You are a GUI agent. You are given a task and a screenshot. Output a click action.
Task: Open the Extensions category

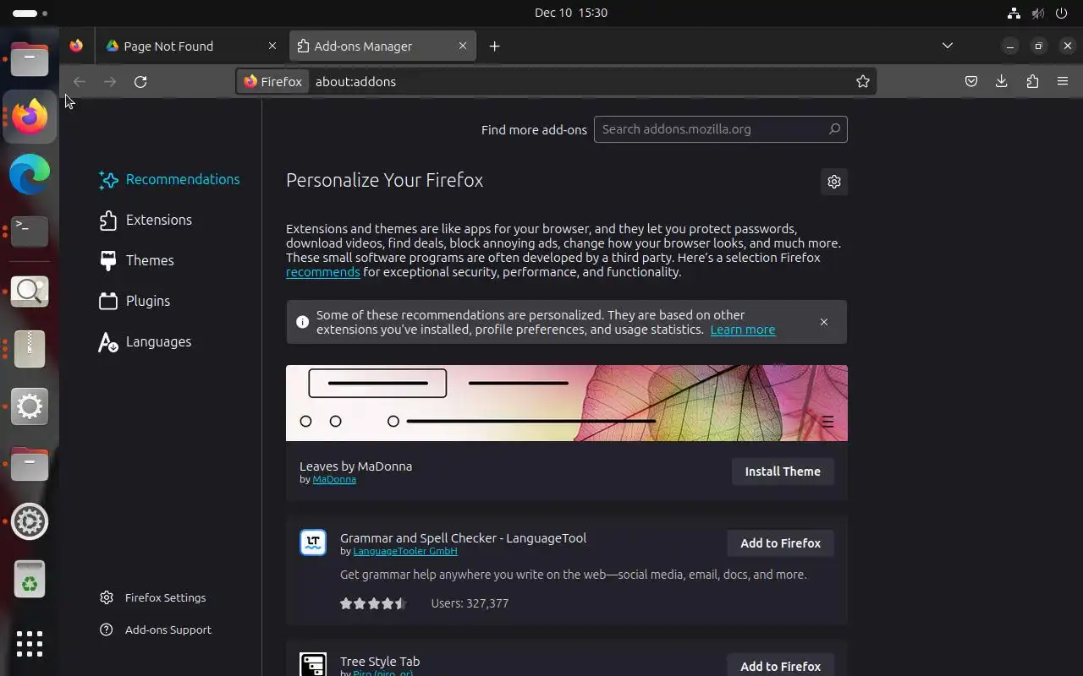point(146,220)
